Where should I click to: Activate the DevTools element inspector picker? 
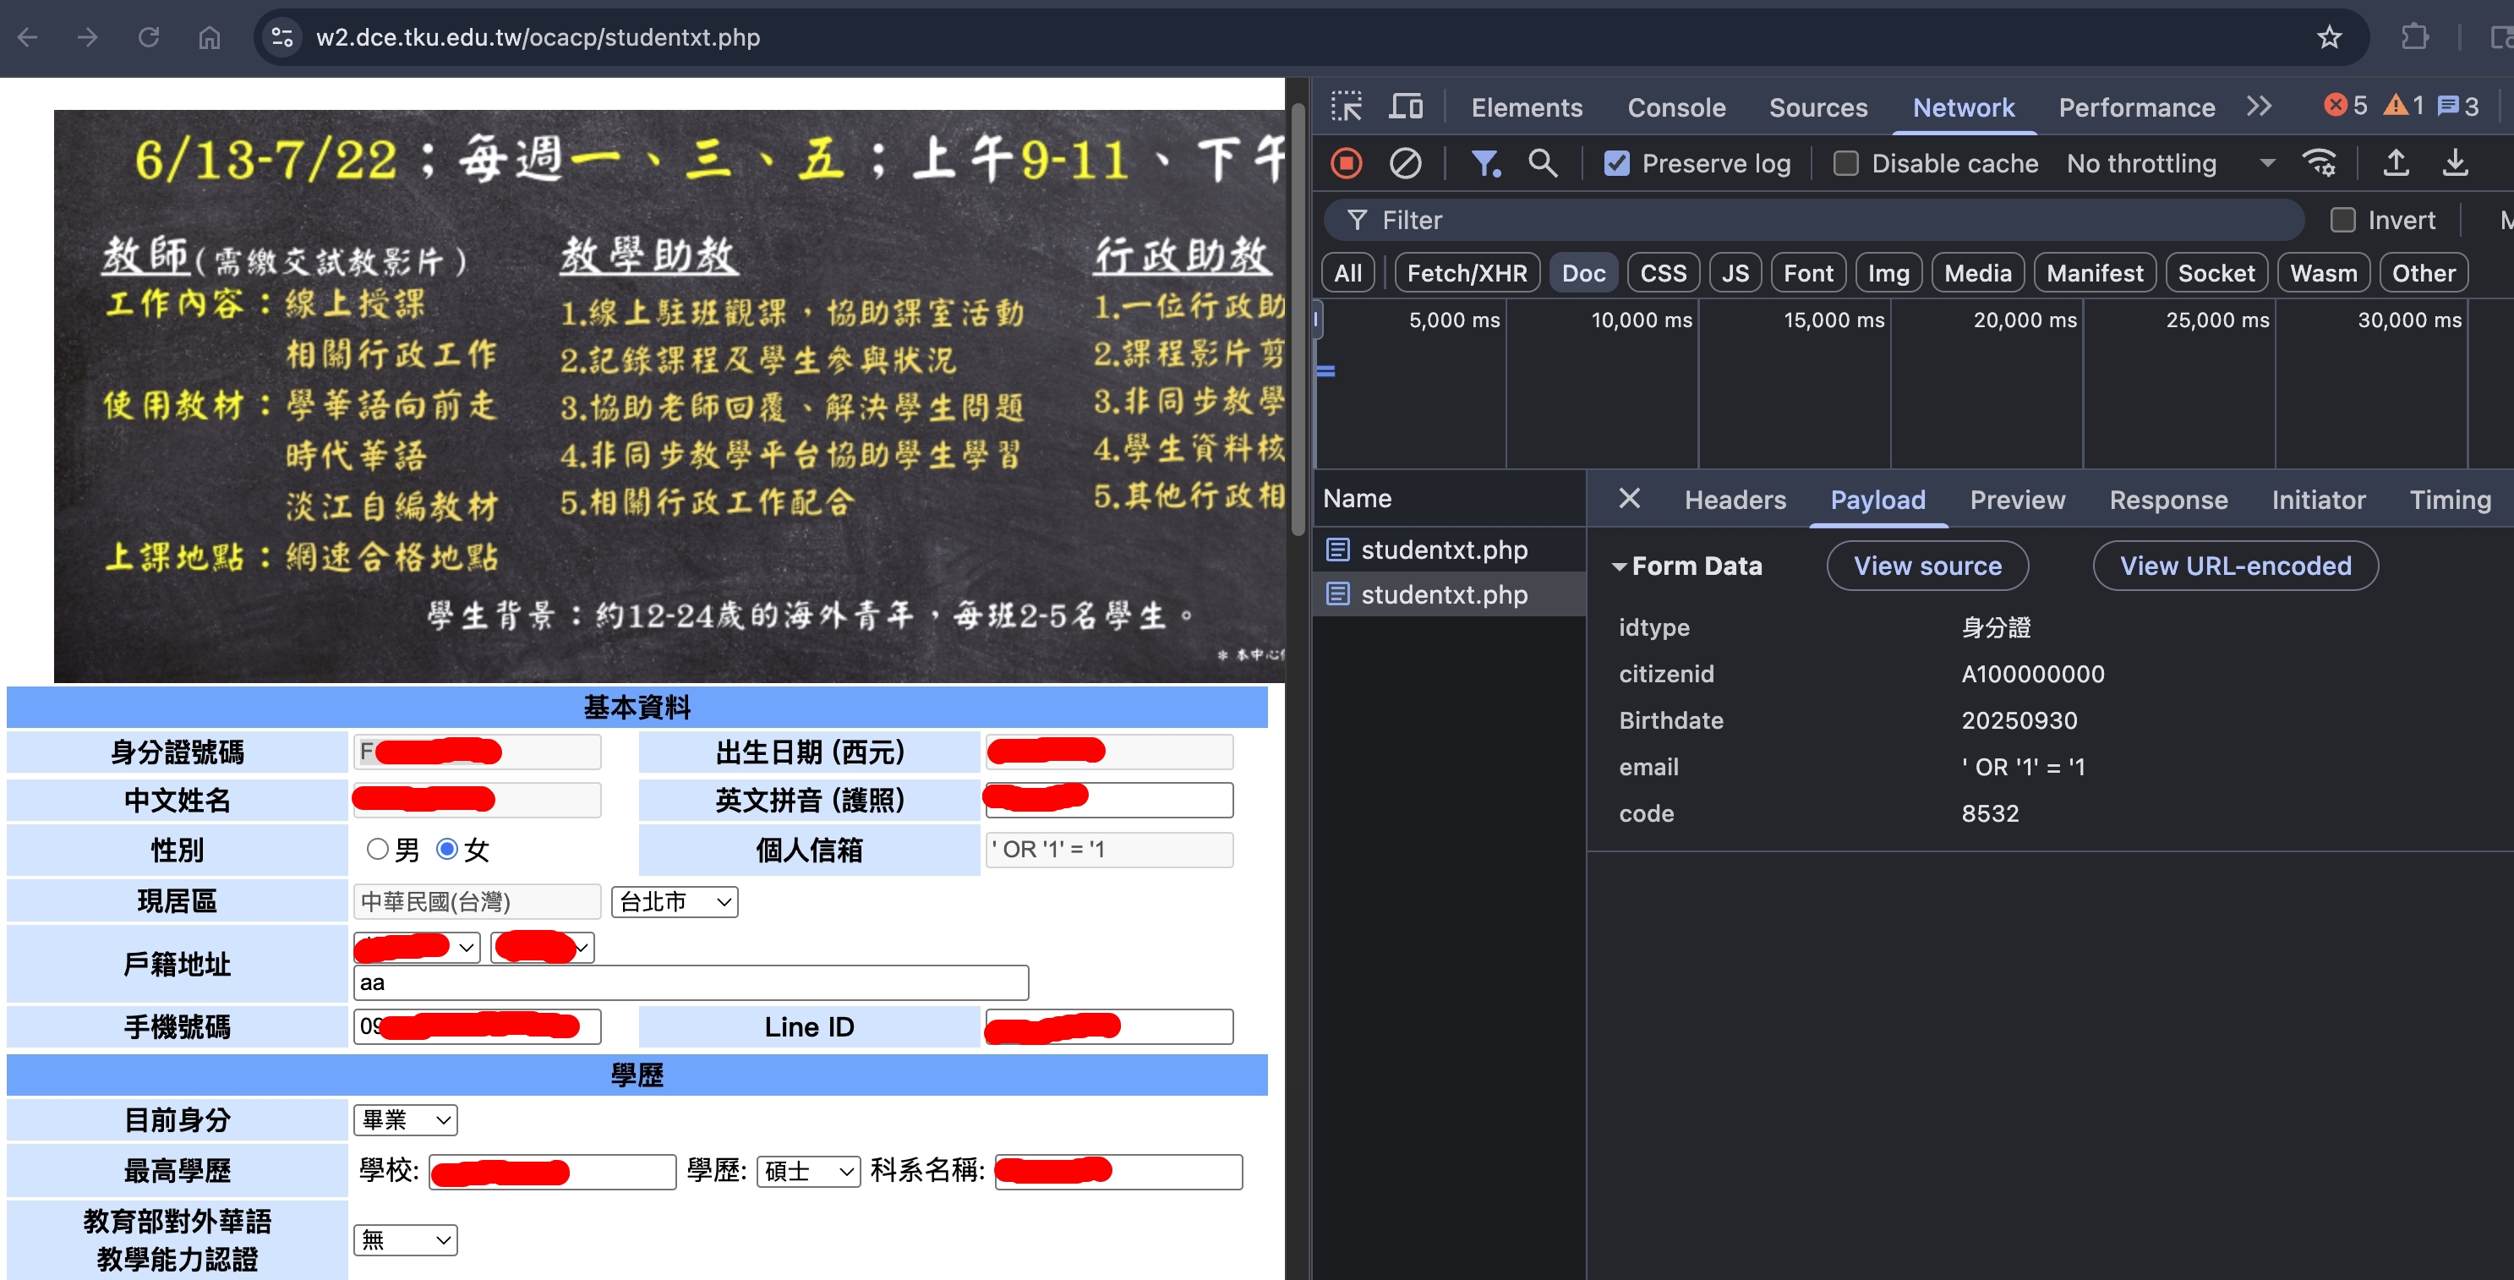coord(1347,107)
